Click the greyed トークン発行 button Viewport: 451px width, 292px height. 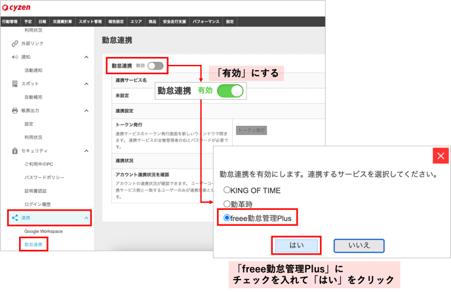coord(251,131)
